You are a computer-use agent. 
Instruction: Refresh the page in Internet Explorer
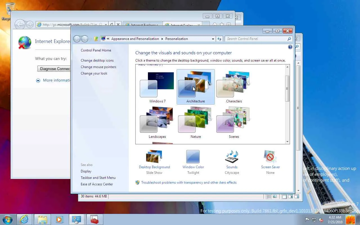click(x=112, y=24)
